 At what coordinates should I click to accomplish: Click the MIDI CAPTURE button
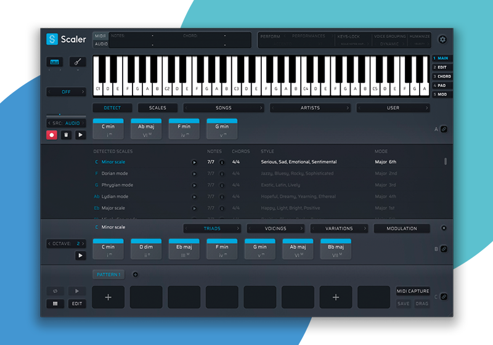(x=413, y=291)
